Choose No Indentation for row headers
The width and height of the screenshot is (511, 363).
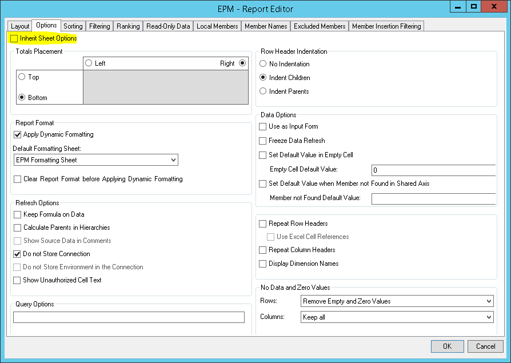click(262, 63)
